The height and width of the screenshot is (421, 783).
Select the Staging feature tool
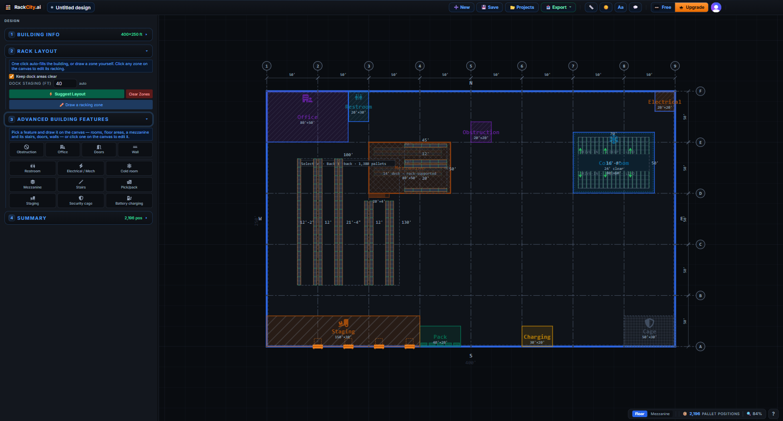pos(32,201)
